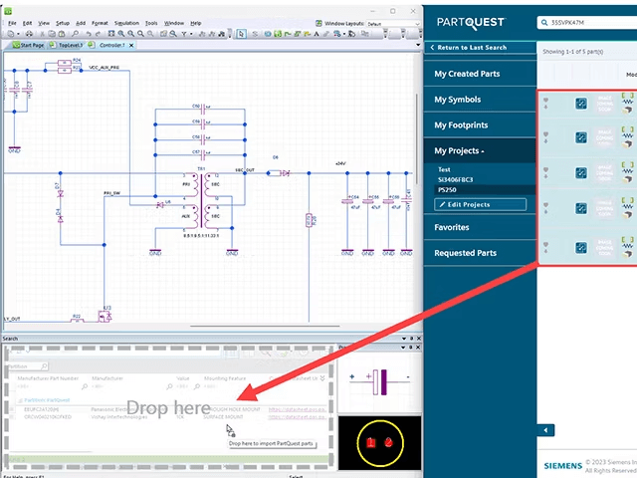This screenshot has width=637, height=478.
Task: Toggle favorite heart on the second part row
Action: pos(545,134)
